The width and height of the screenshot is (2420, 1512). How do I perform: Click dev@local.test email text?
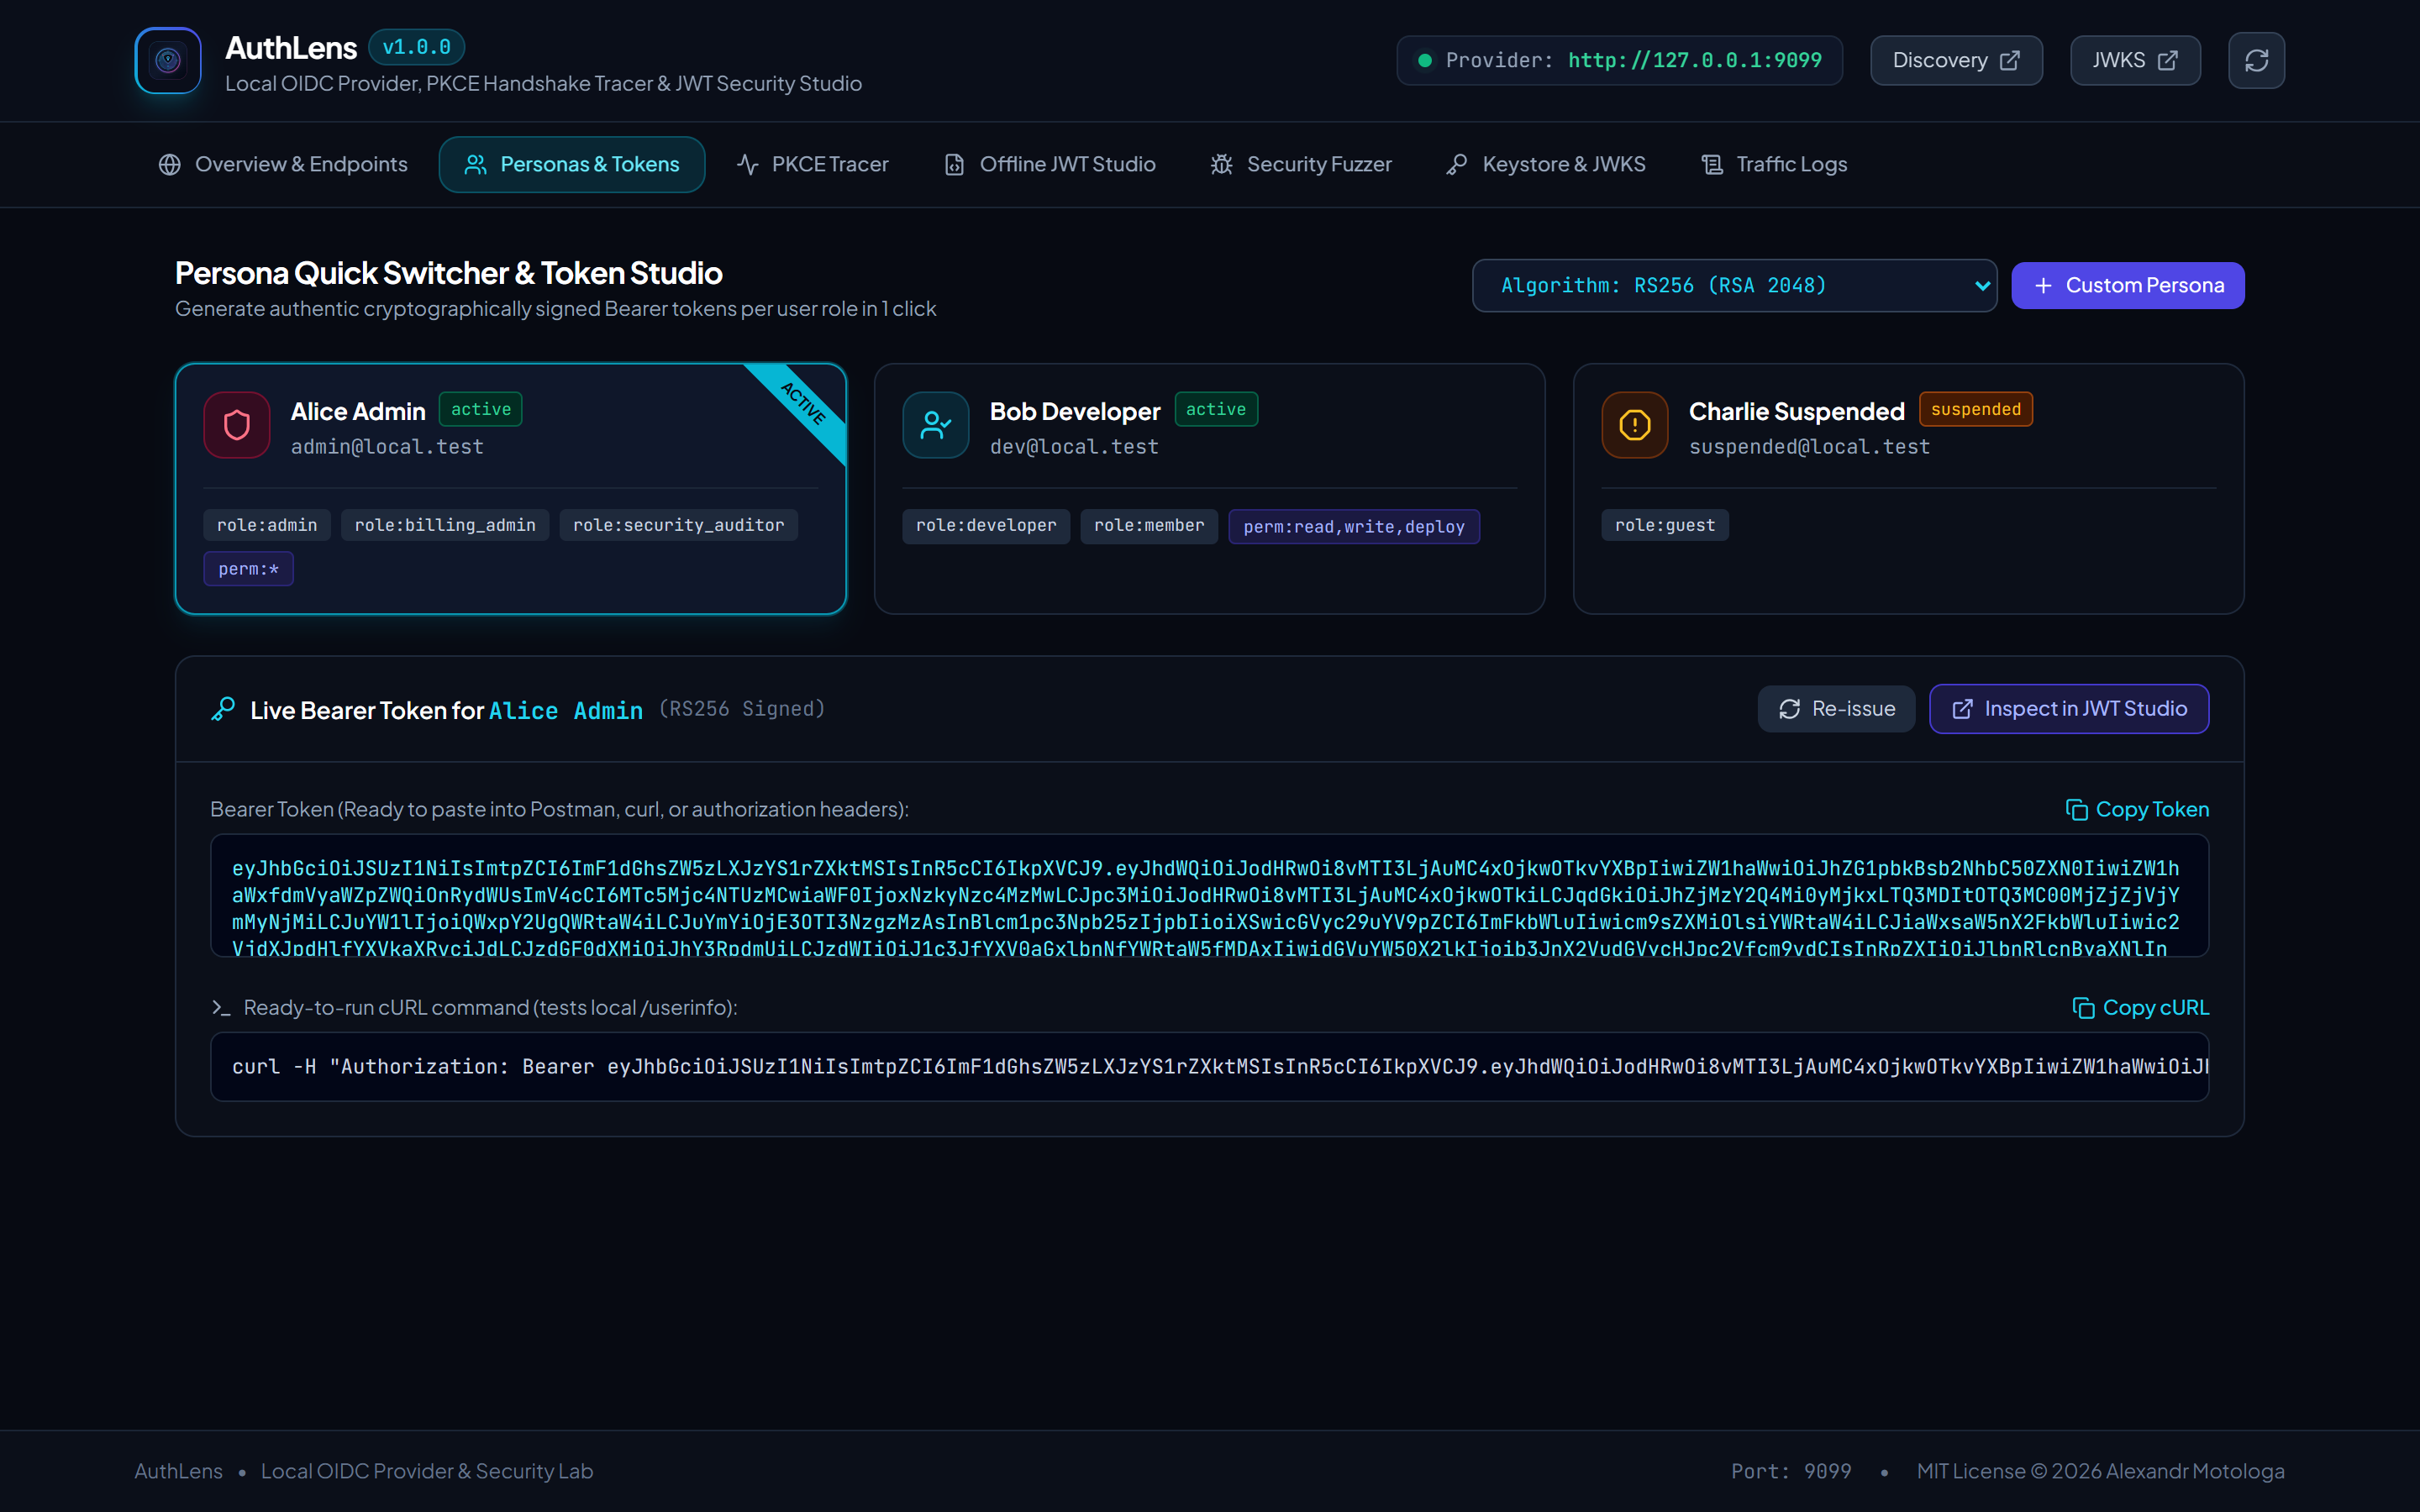point(1074,447)
